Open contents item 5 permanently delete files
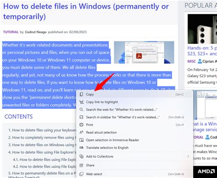217x178 pixels. point(42,173)
